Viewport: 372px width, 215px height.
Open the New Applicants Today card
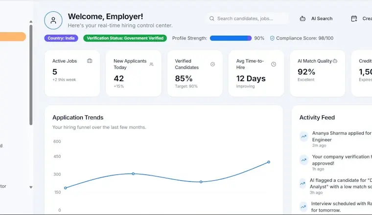[x=134, y=73]
